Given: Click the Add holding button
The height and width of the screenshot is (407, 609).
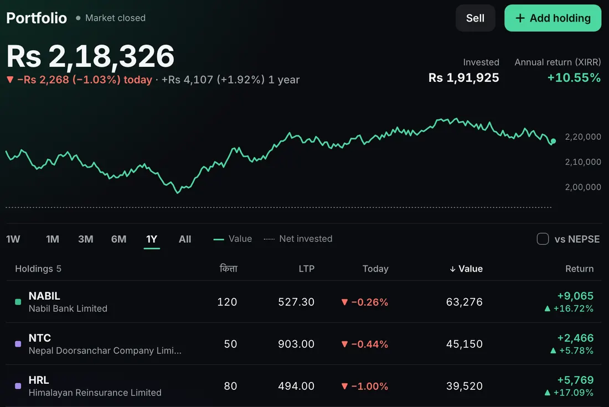Looking at the screenshot, I should click(x=553, y=18).
